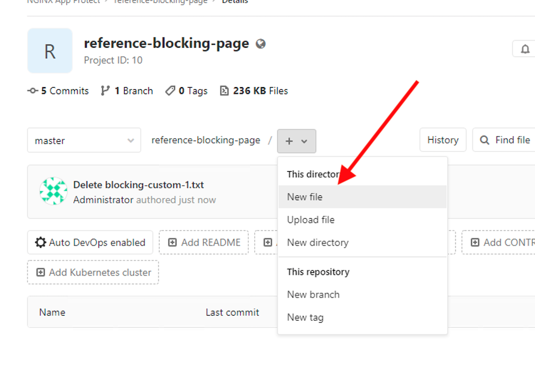Click Add README button
Screen dimensions: 535x382
point(204,242)
